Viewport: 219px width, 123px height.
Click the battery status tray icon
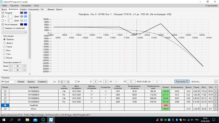point(185,120)
